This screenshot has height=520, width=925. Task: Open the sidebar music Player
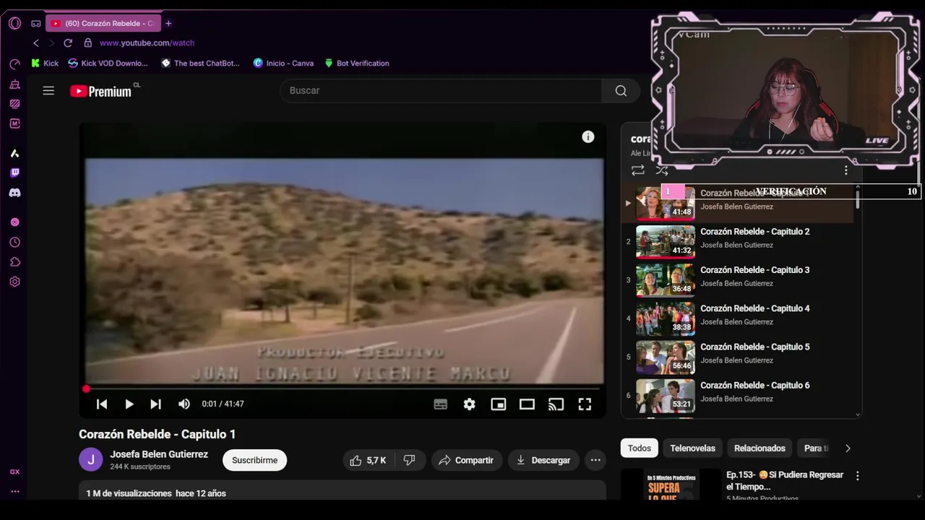[14, 222]
